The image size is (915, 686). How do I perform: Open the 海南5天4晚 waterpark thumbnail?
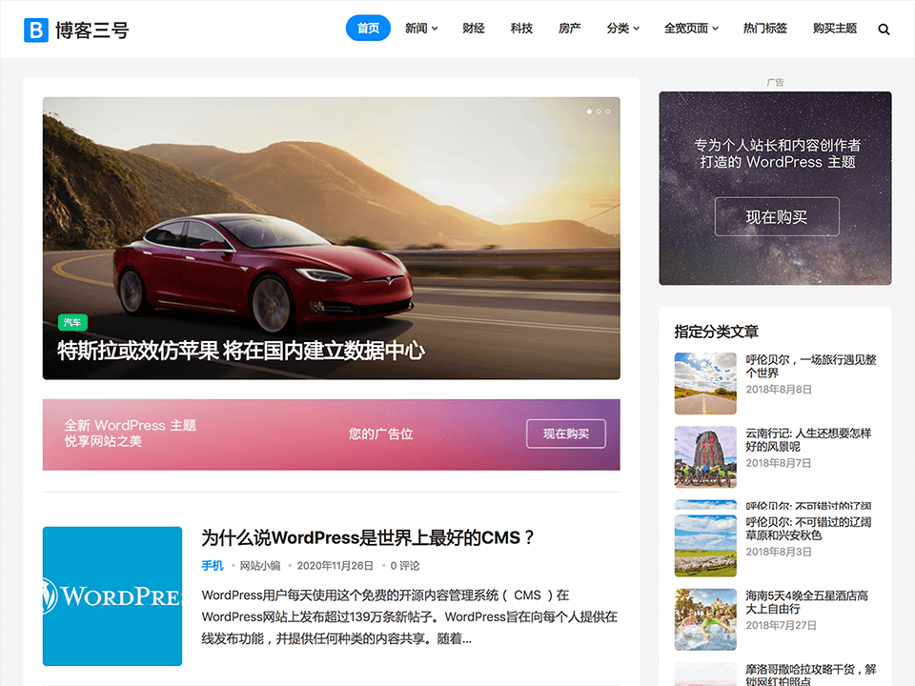705,619
